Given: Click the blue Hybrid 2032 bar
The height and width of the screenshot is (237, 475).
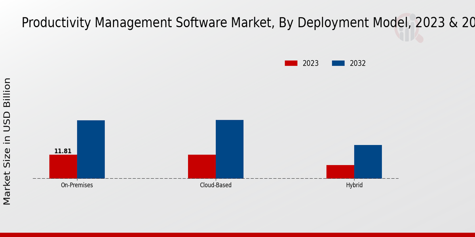Looking at the screenshot, I should (x=368, y=161).
